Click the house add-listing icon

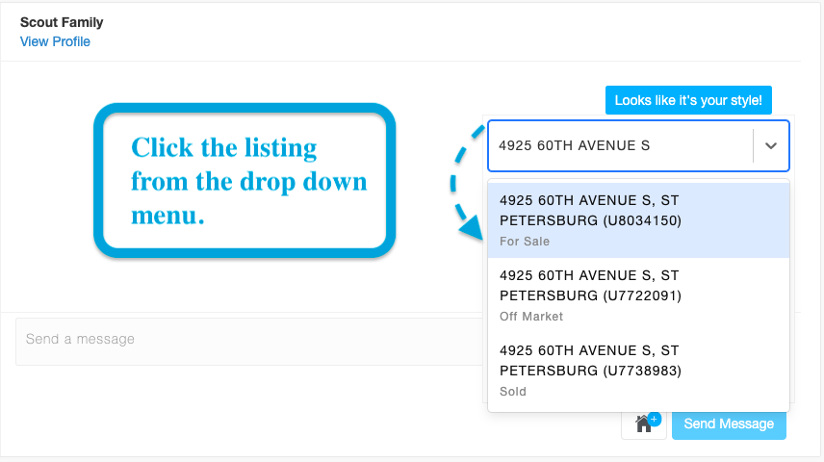pos(644,424)
